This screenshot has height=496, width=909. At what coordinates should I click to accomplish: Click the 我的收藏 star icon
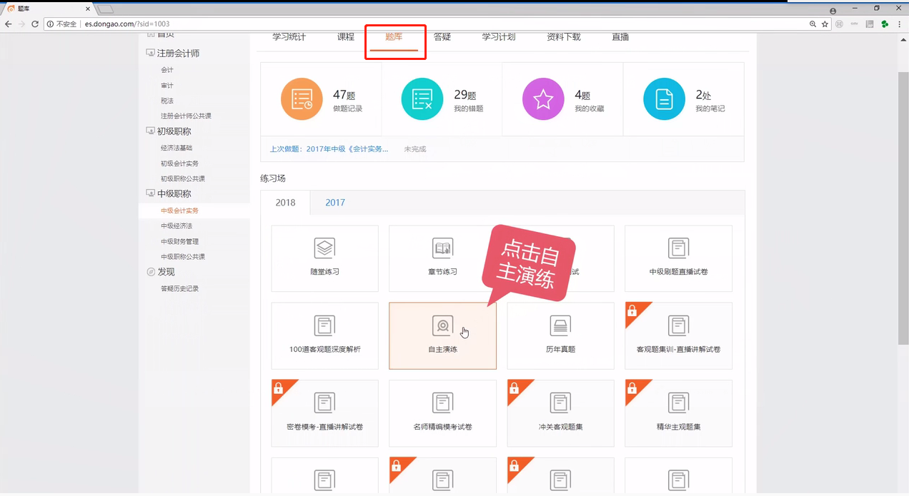543,99
